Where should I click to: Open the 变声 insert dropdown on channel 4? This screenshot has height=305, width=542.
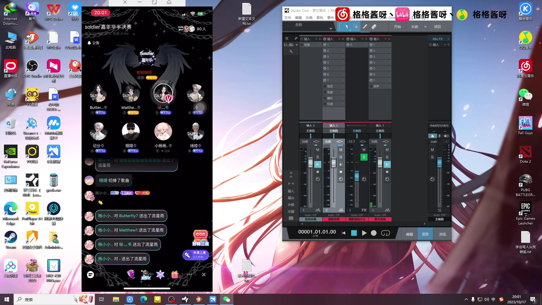[389, 86]
